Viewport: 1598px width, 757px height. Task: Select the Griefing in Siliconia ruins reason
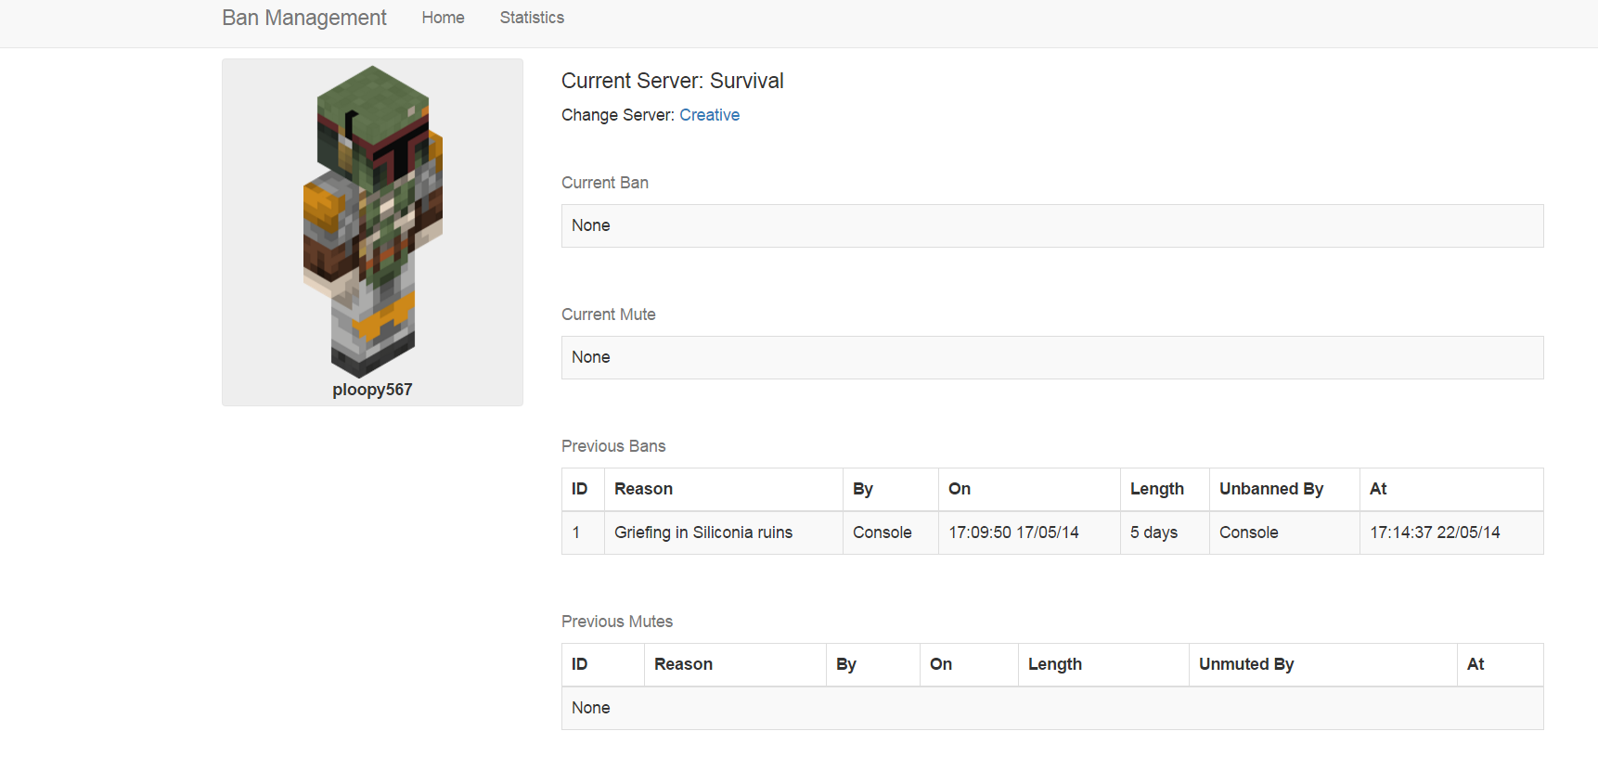[702, 532]
